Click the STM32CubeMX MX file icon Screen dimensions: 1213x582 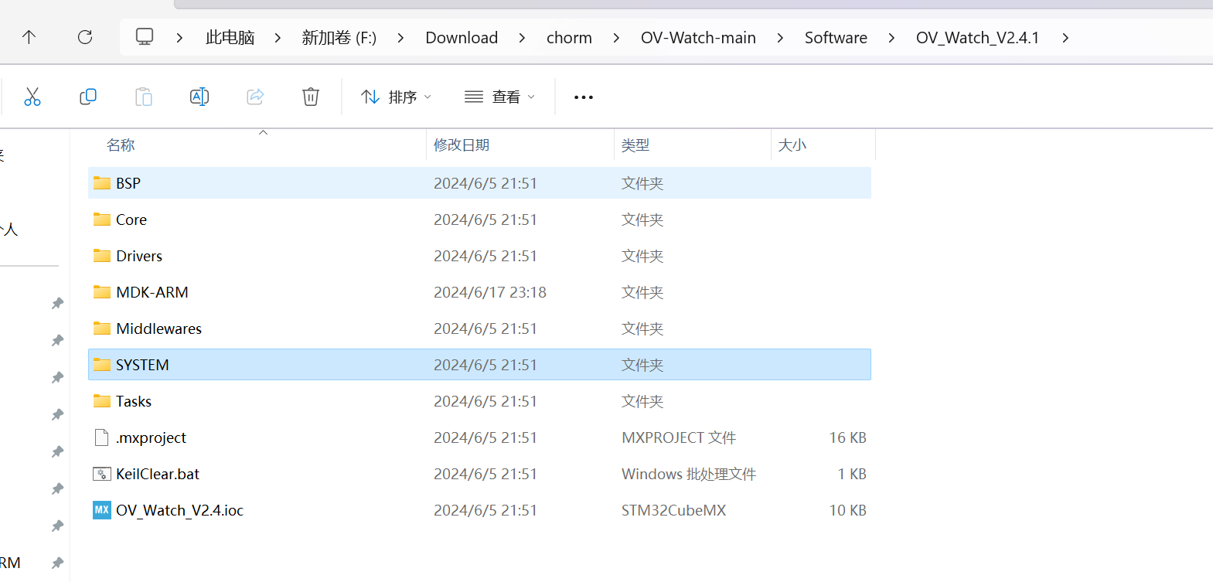coord(102,510)
